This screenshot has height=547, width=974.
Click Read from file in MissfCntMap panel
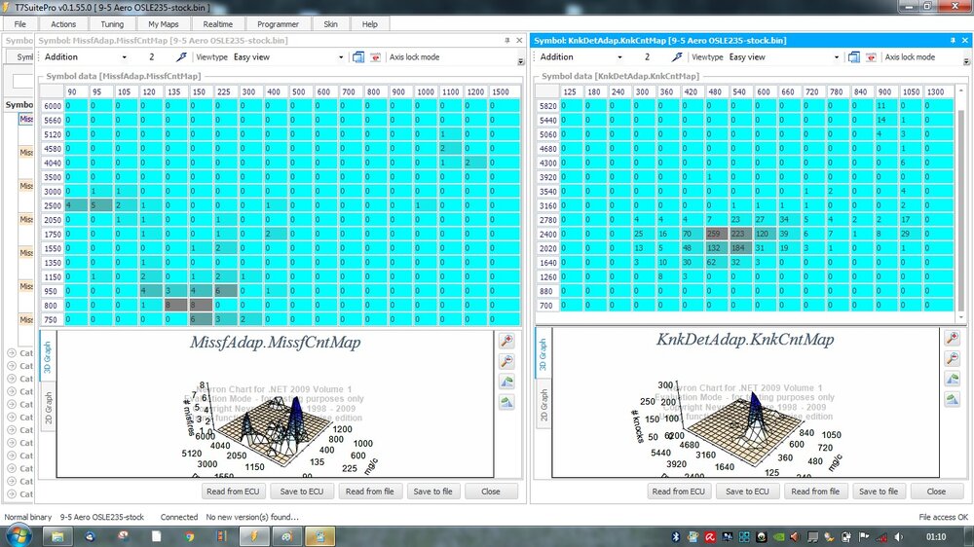[x=369, y=492]
